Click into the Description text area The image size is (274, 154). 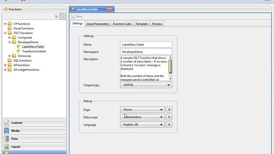click(x=144, y=68)
